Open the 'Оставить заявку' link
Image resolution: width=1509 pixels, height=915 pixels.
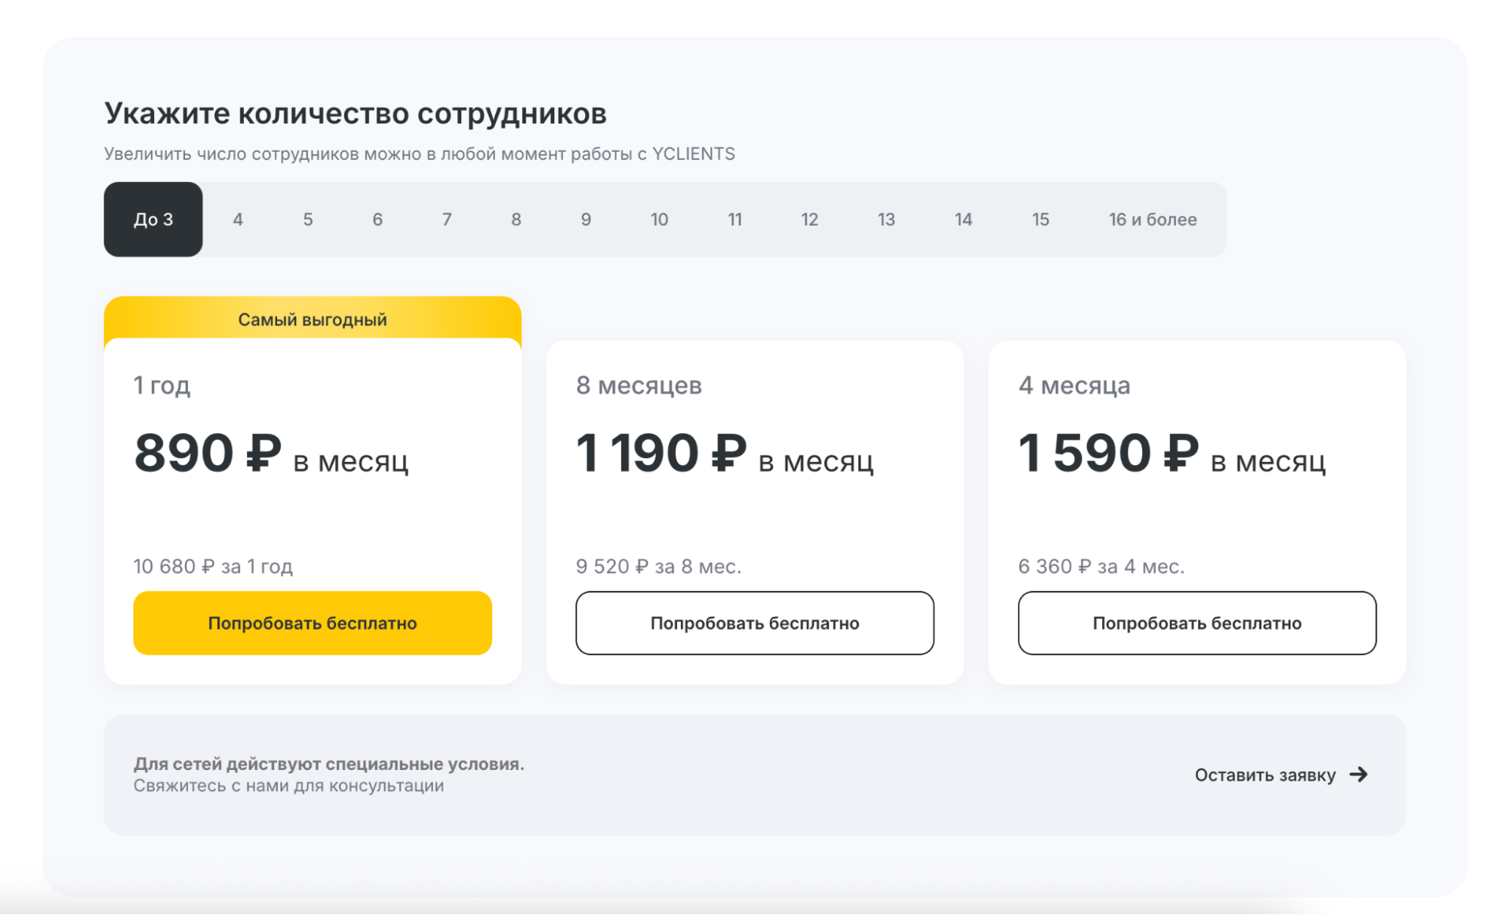pos(1264,775)
